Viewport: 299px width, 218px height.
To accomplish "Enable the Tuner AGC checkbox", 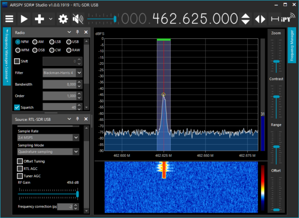I will [x=20, y=176].
